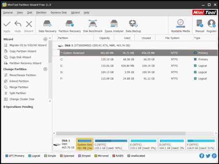Open the Twitter share icon
This screenshot has width=219, height=164.
[208, 156]
